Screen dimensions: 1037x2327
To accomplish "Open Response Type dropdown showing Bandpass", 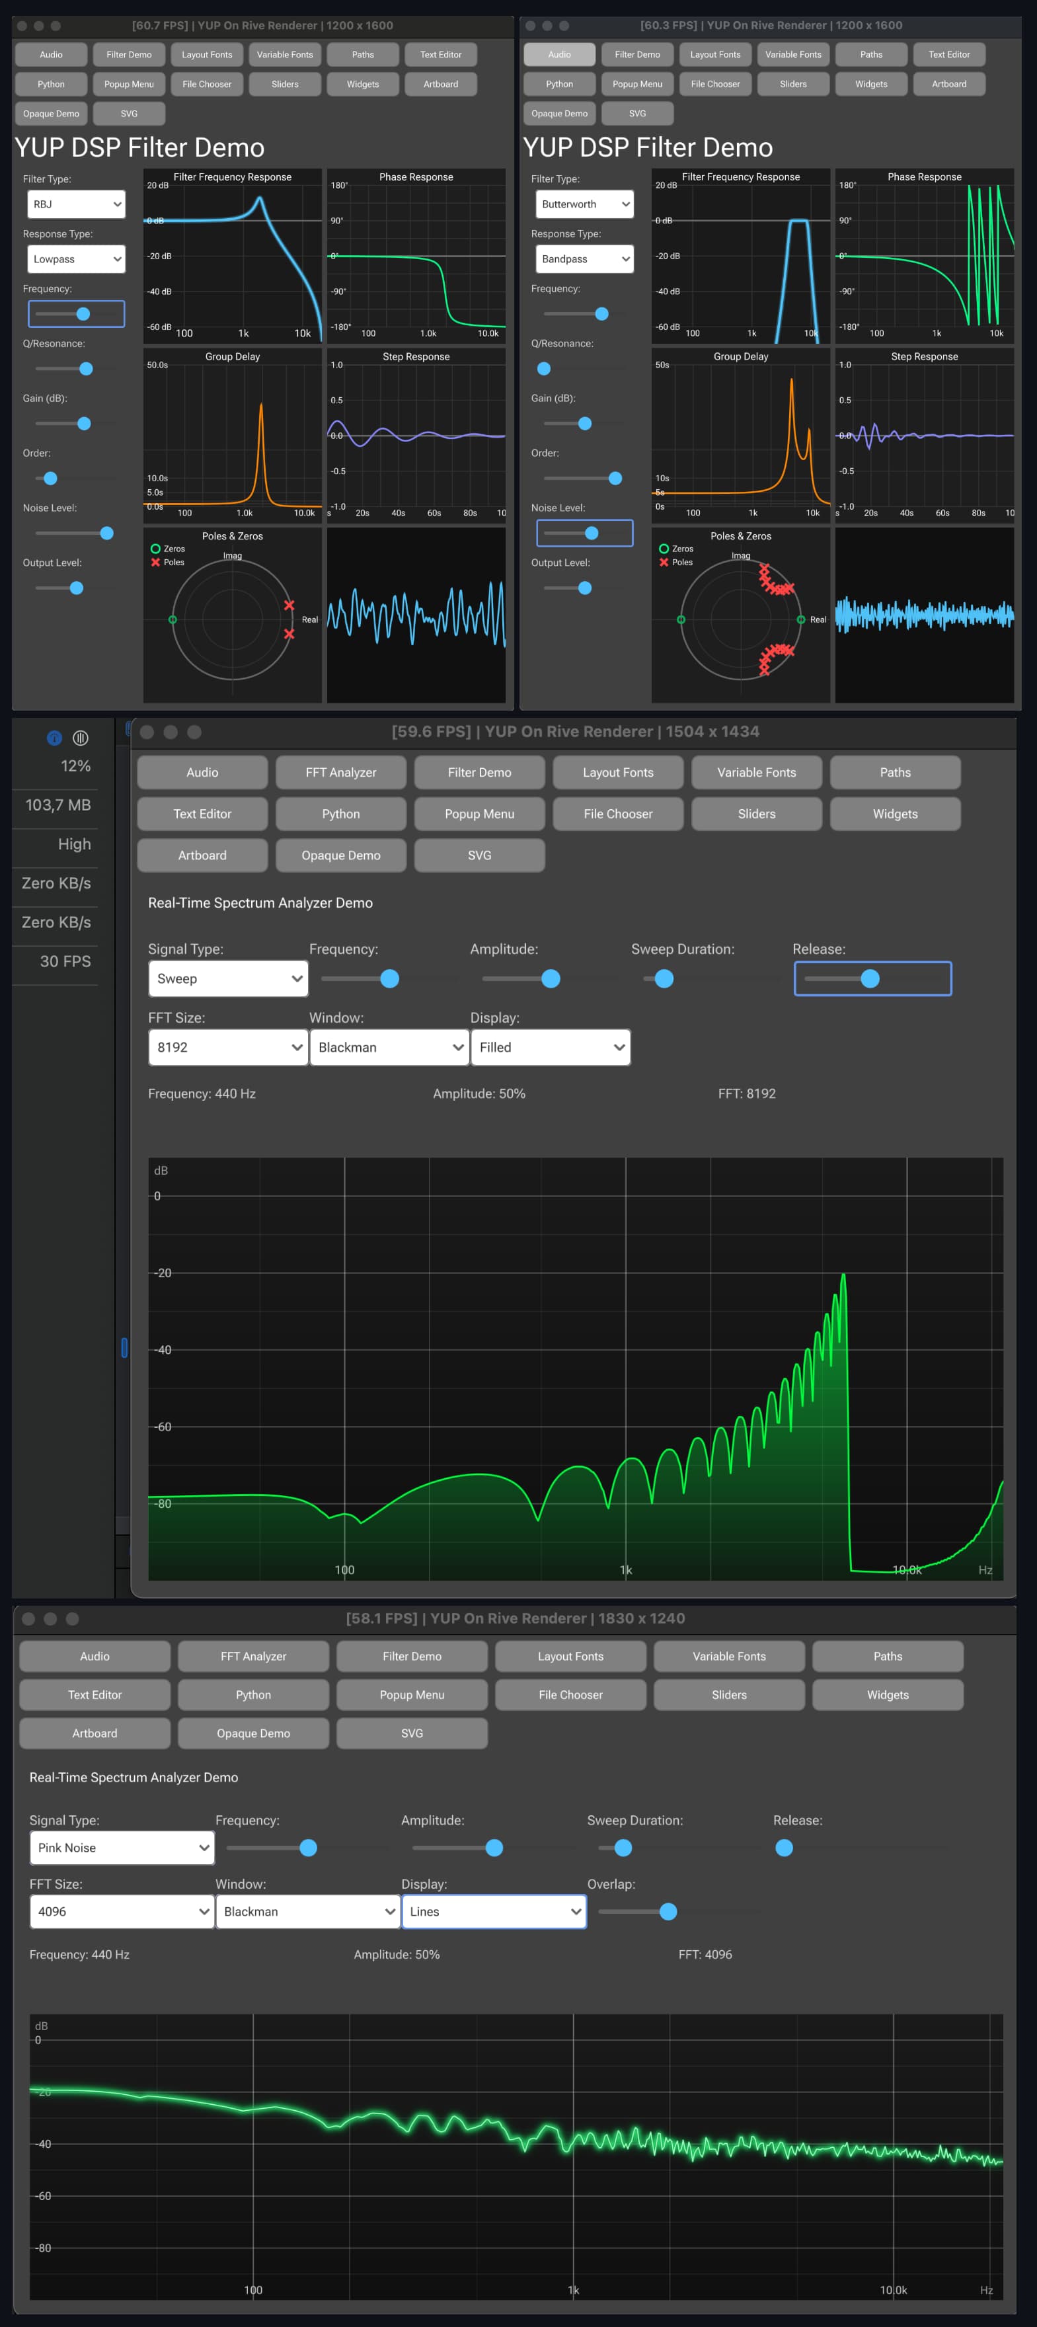I will tap(584, 259).
